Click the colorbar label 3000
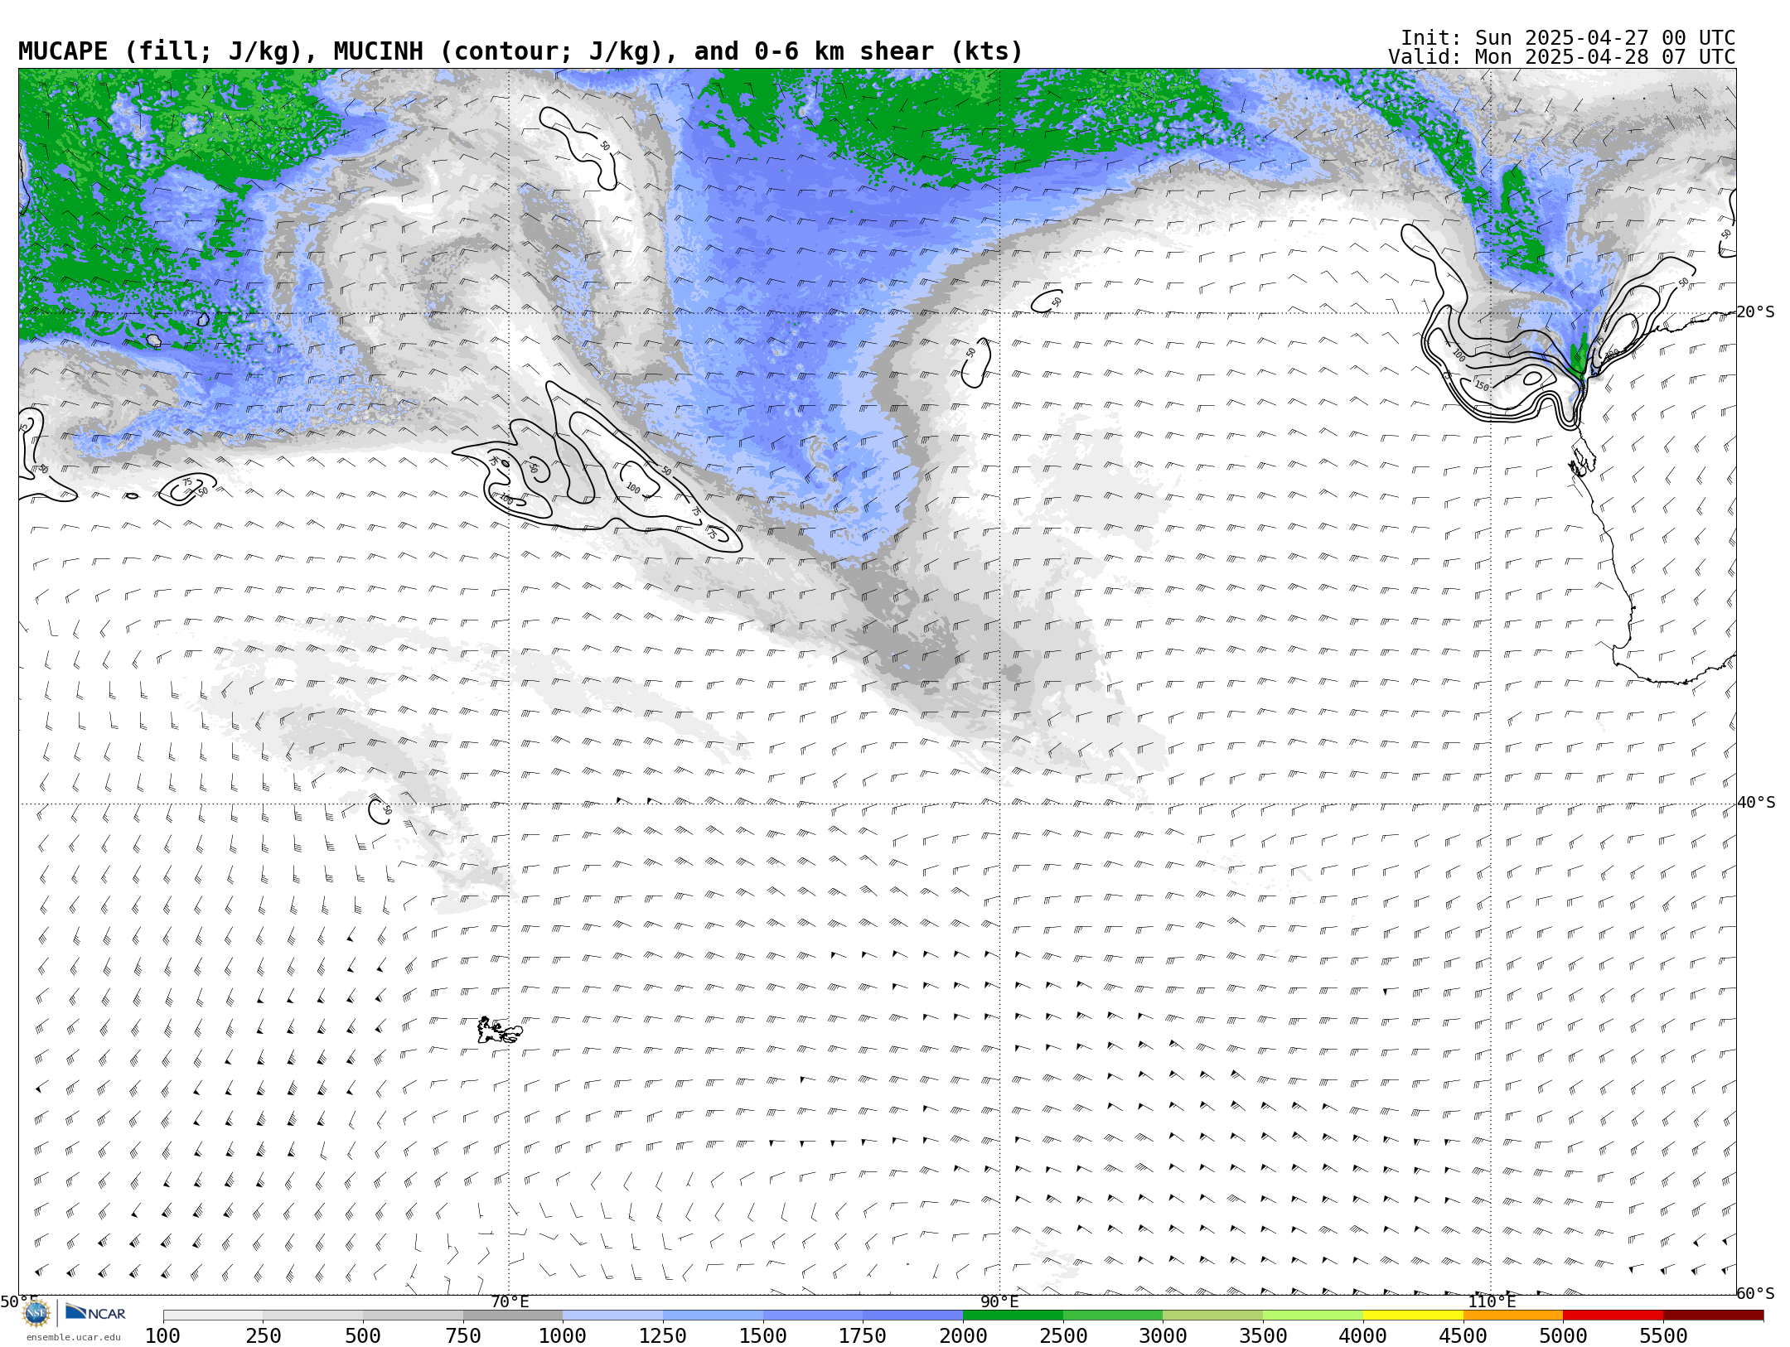Viewport: 1790px width, 1347px height. [x=1163, y=1336]
